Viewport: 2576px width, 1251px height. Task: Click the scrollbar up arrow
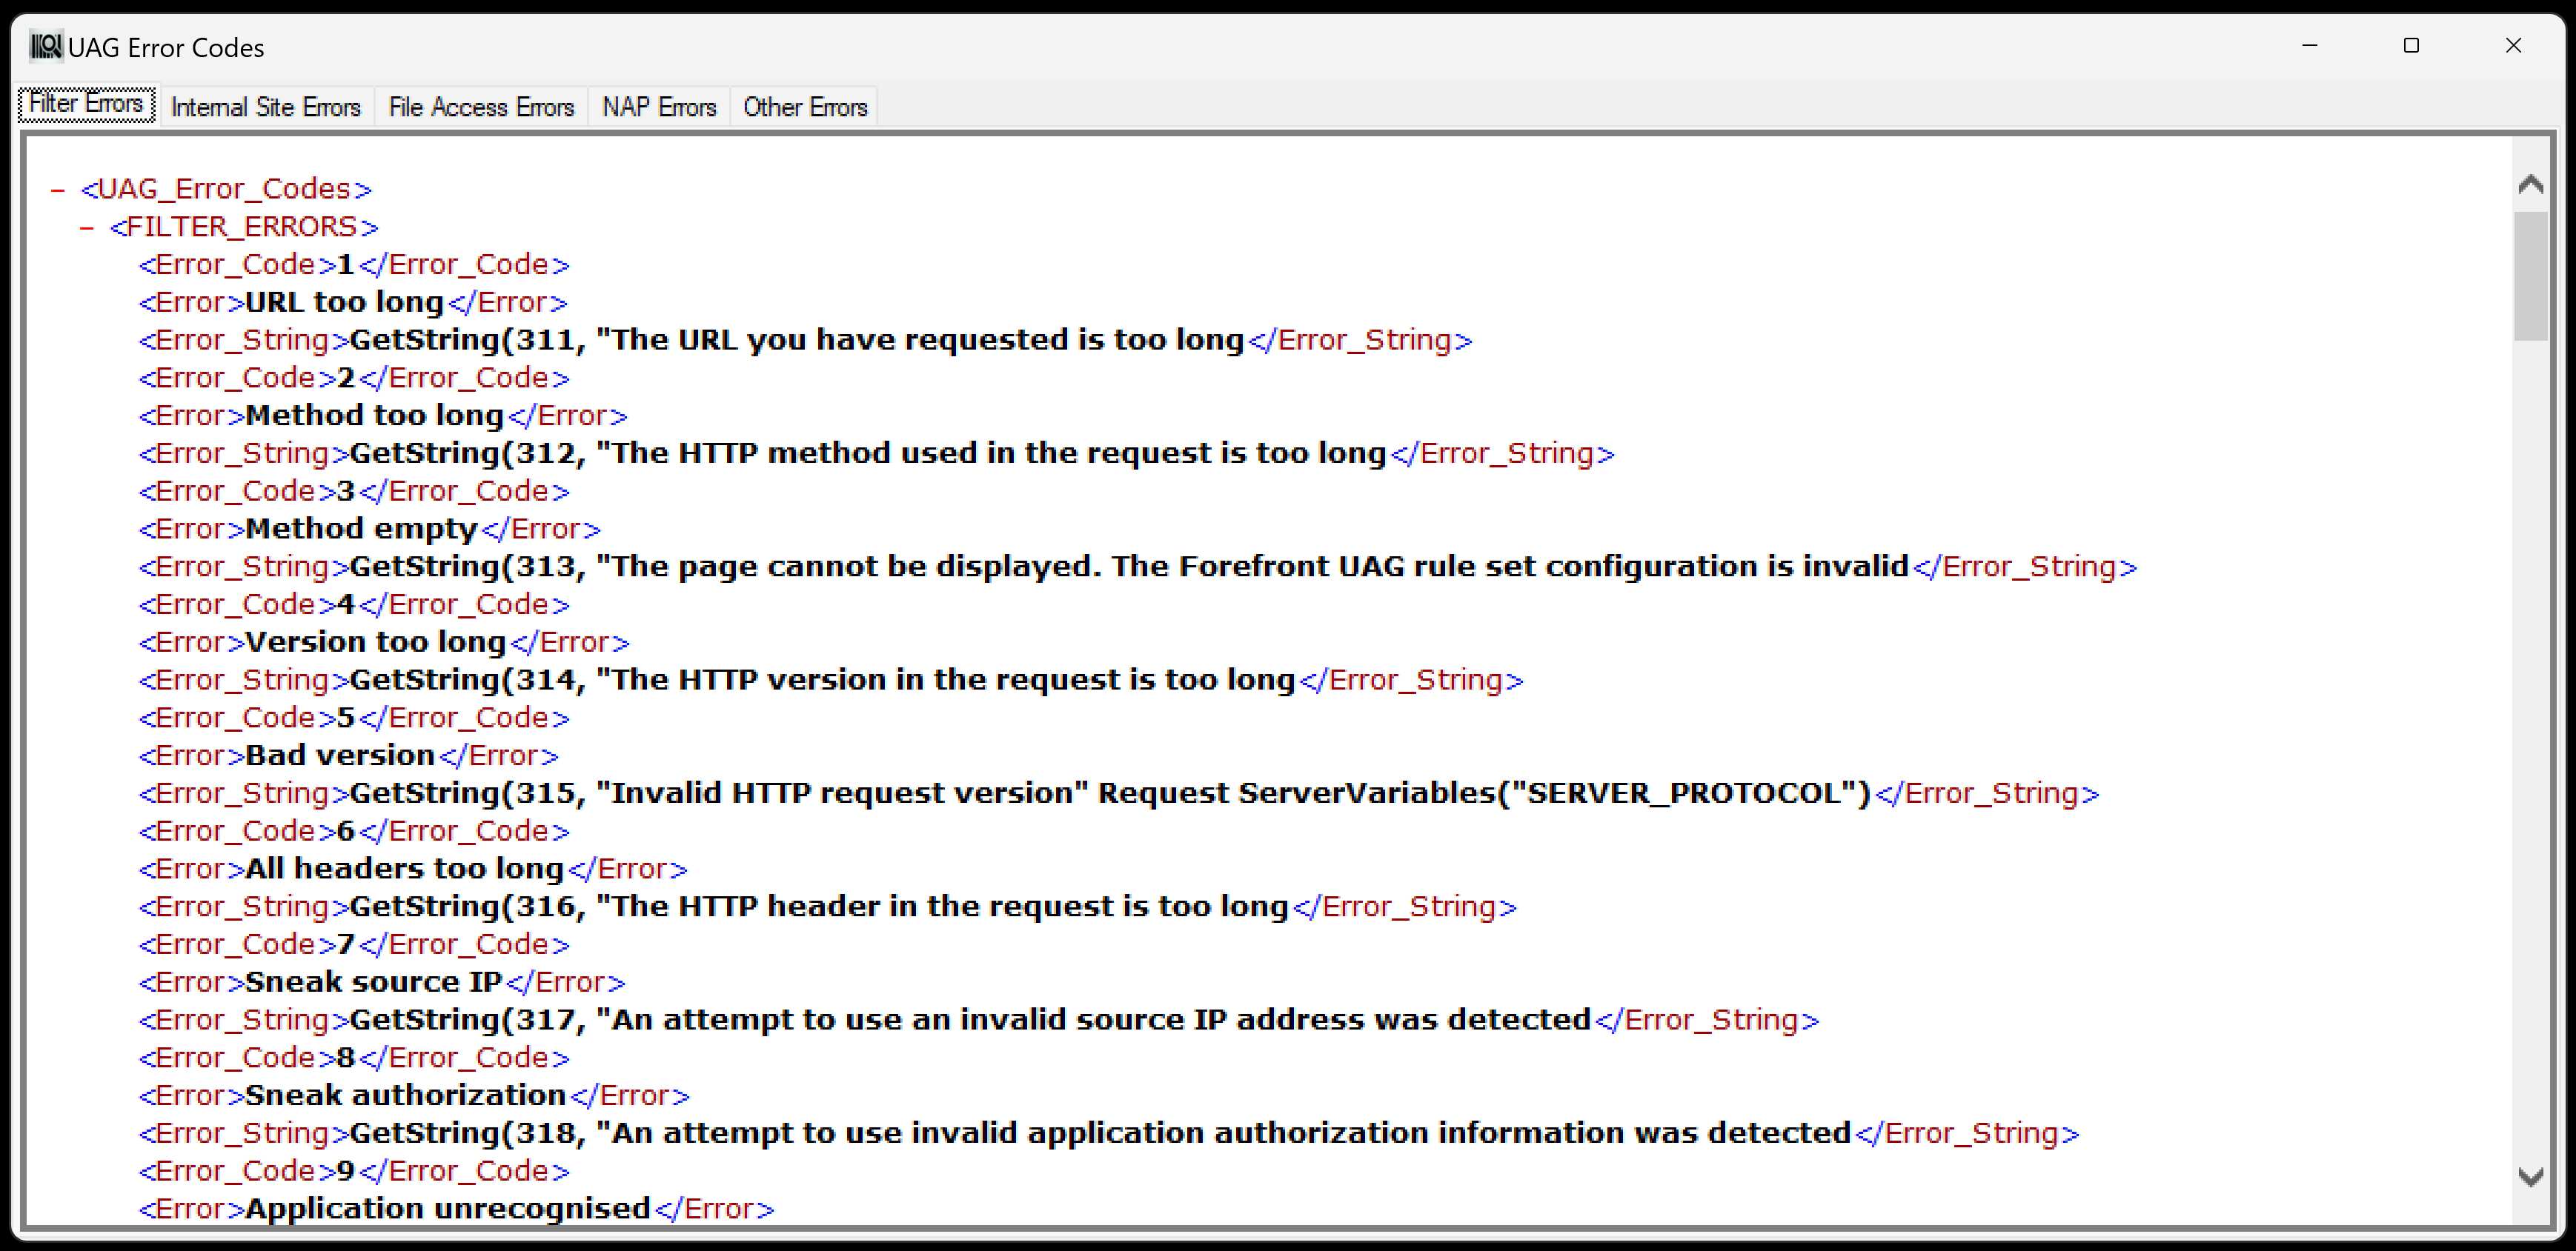(2530, 182)
